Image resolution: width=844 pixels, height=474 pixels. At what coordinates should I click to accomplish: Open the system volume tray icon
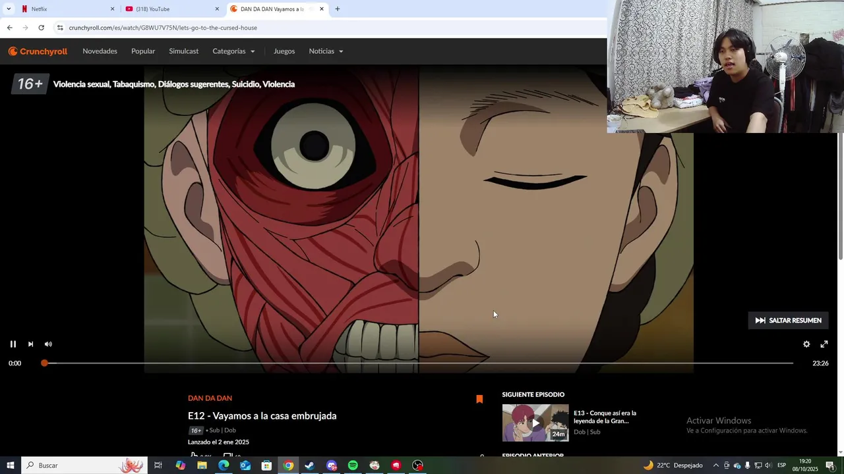(768, 465)
